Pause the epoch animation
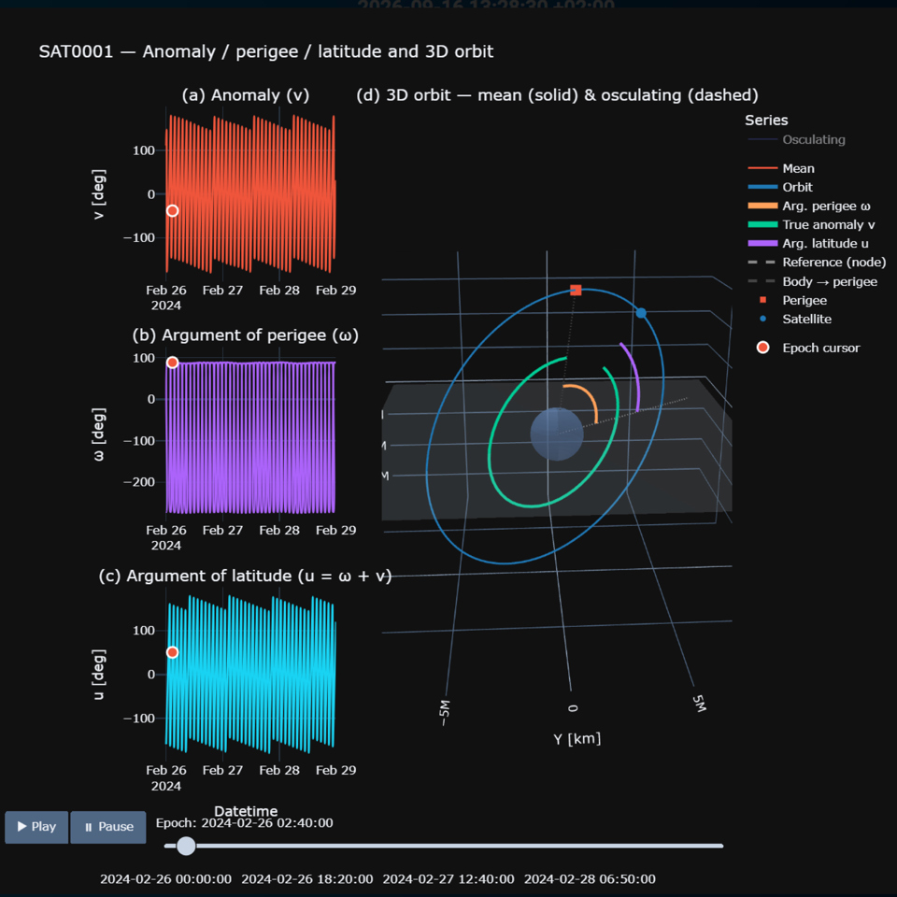 point(108,827)
